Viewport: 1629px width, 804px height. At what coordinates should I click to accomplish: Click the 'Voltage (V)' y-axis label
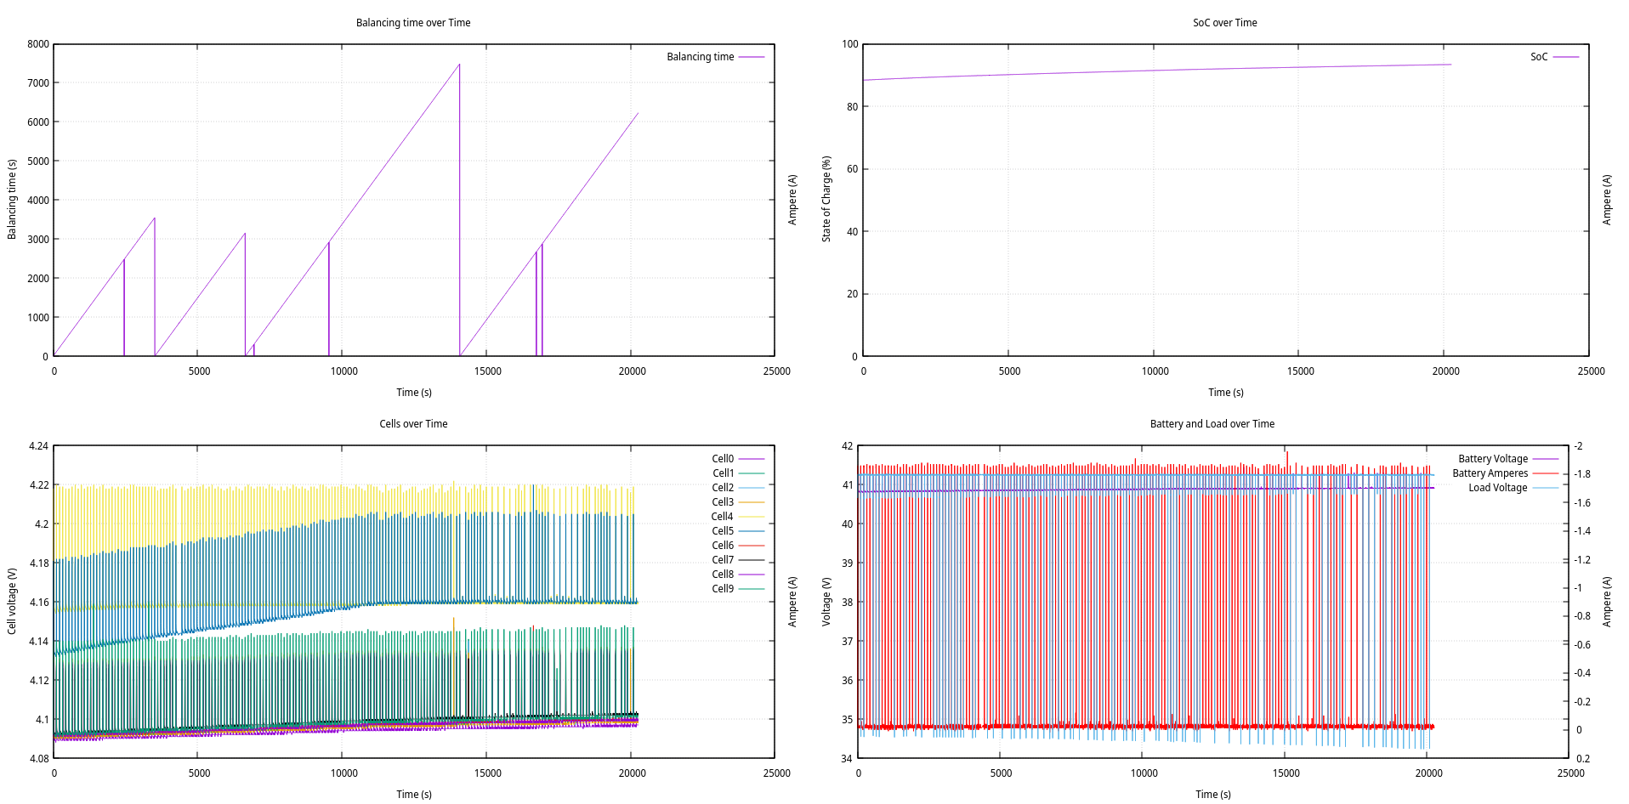[826, 601]
